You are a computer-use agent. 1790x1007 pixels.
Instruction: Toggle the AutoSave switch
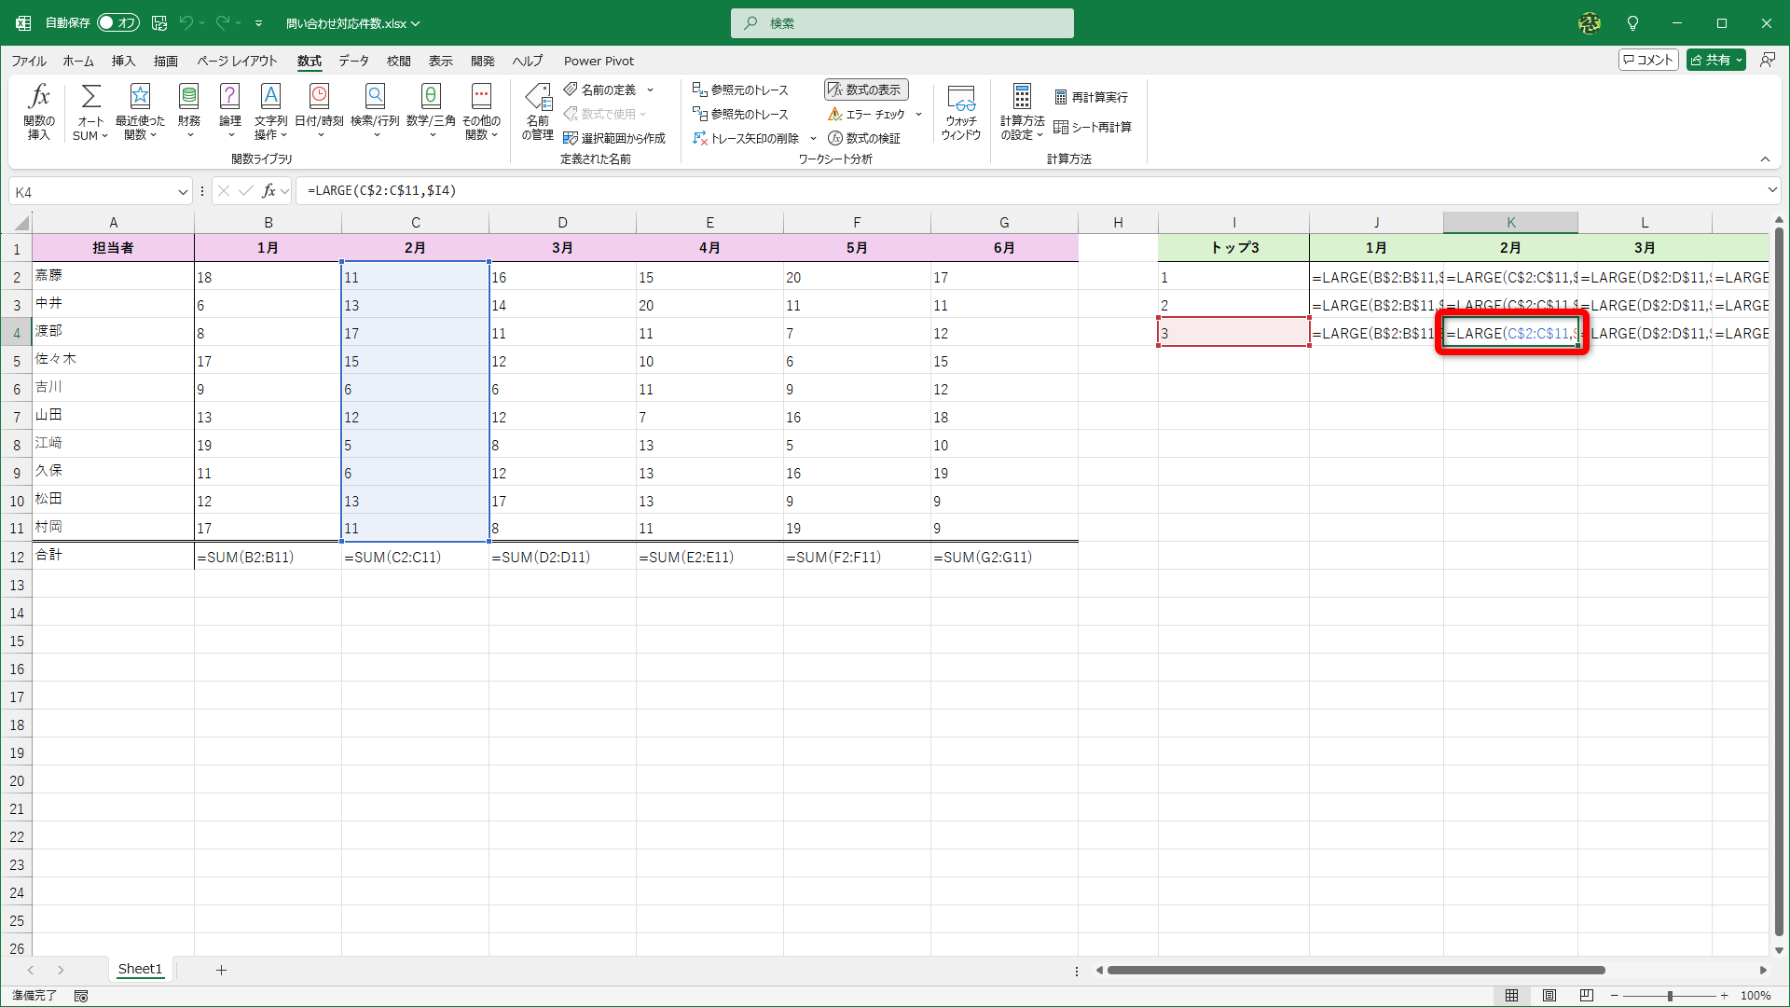click(117, 22)
